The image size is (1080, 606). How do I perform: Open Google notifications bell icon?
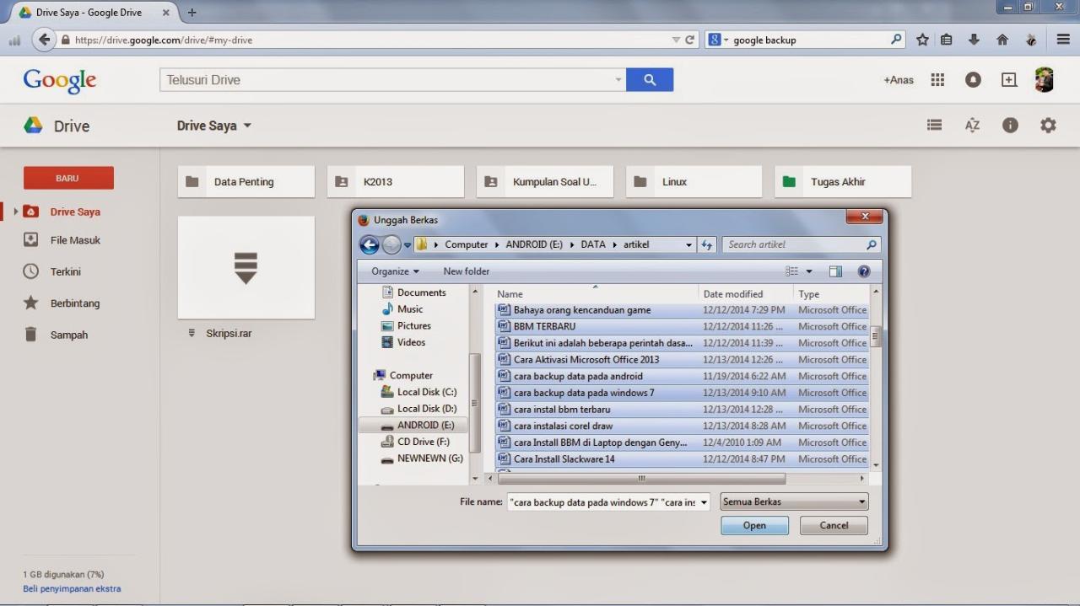pos(974,79)
